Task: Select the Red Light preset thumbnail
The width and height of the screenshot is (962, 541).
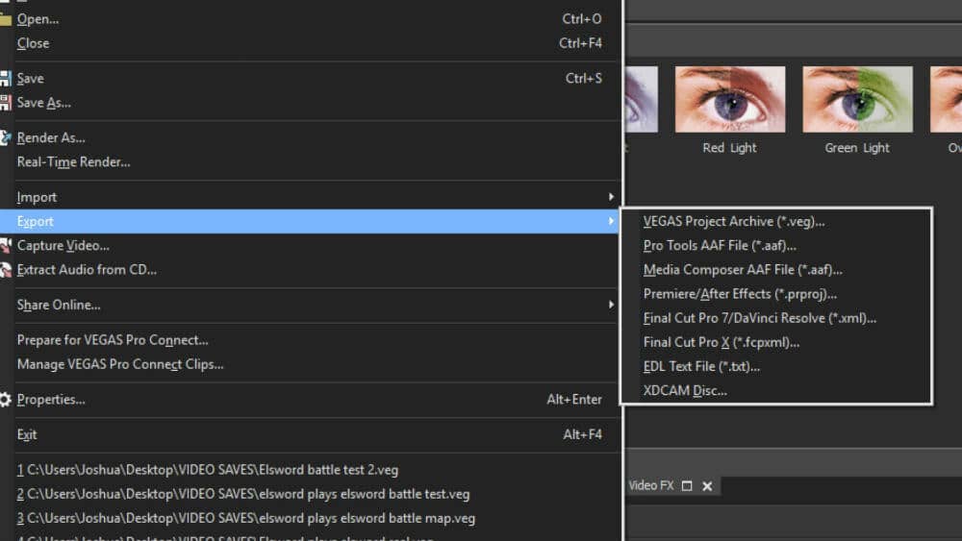Action: [x=730, y=99]
